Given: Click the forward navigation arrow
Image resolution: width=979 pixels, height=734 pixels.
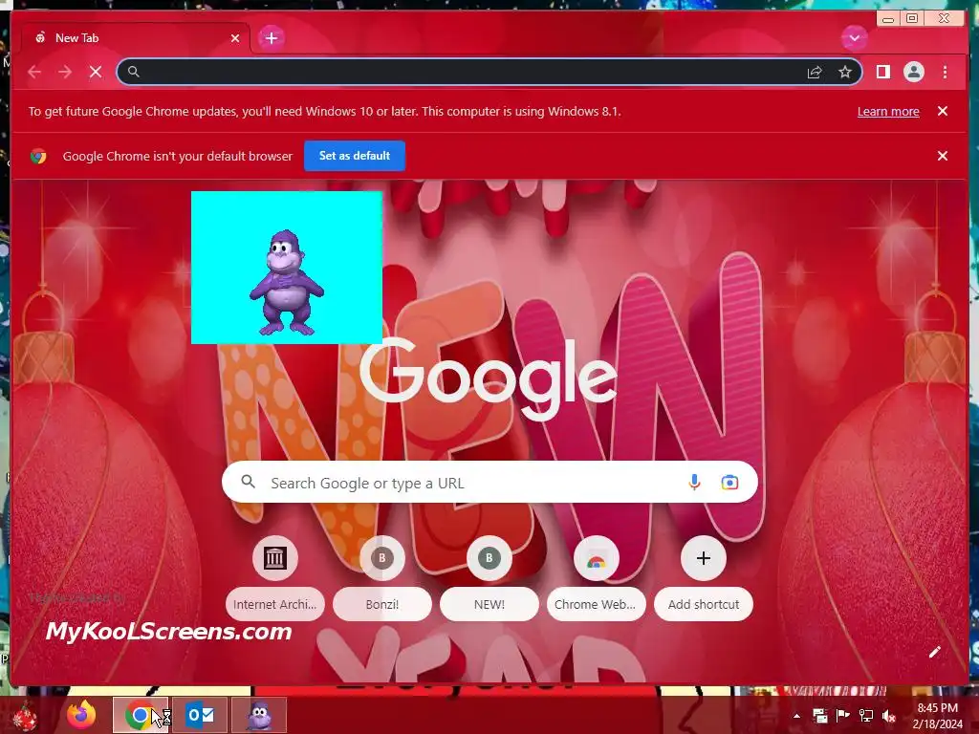Looking at the screenshot, I should 65,72.
